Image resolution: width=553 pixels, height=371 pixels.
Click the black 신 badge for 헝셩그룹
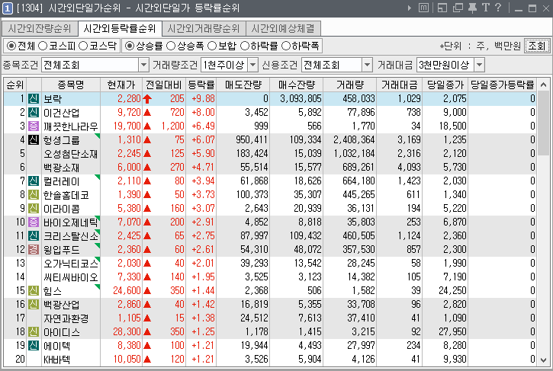[x=34, y=140]
